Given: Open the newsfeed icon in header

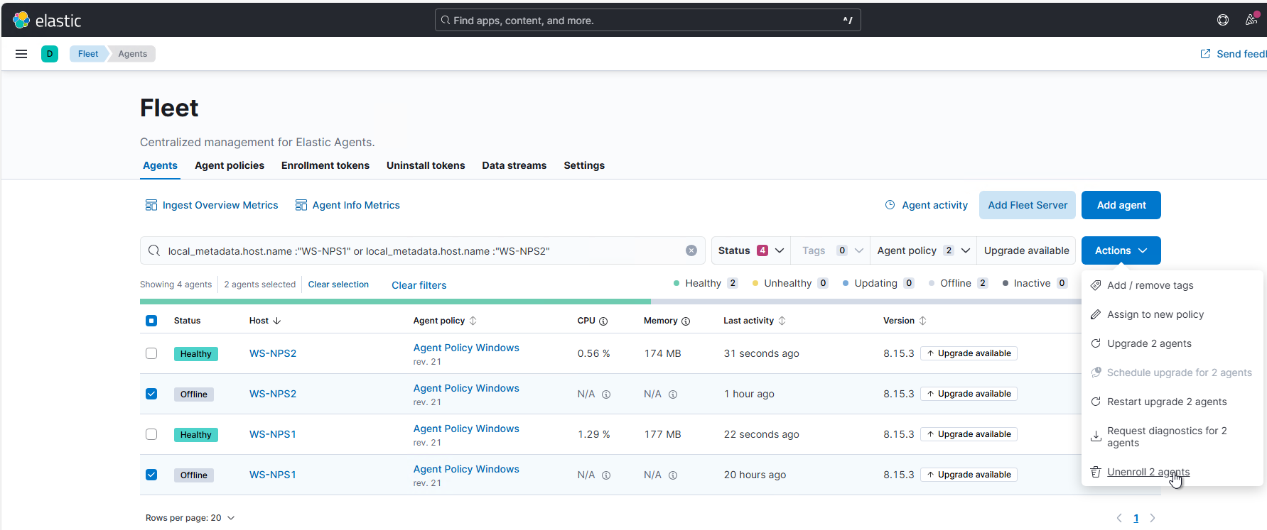Looking at the screenshot, I should click(1251, 20).
